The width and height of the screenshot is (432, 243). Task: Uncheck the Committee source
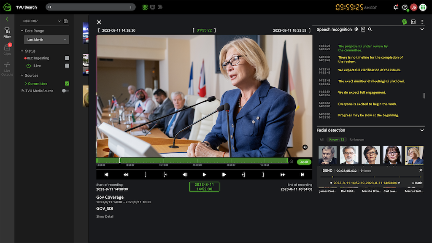click(66, 83)
